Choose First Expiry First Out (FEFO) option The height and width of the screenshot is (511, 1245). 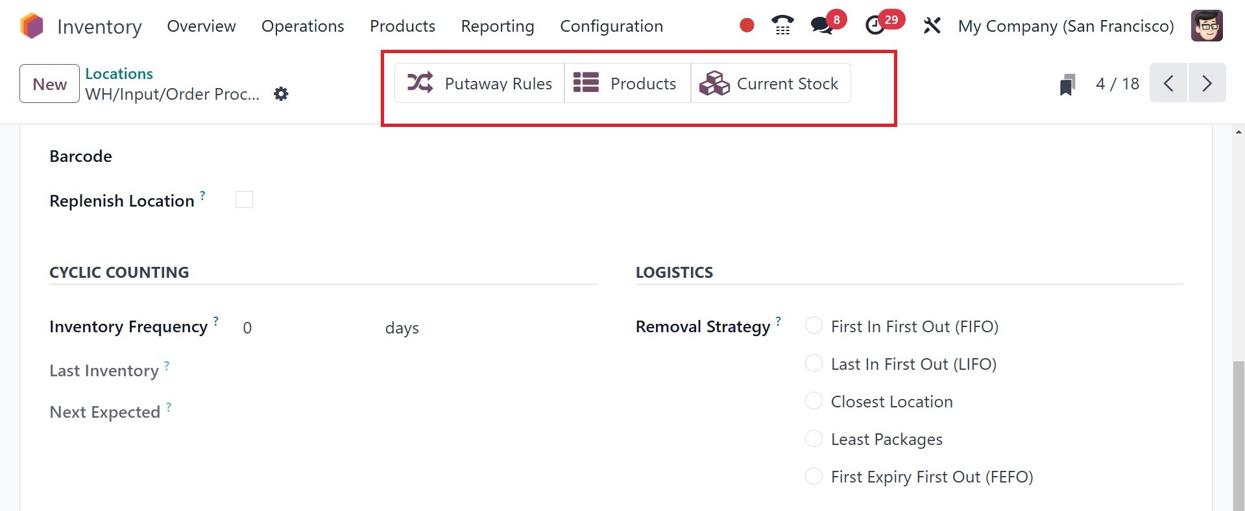coord(814,476)
